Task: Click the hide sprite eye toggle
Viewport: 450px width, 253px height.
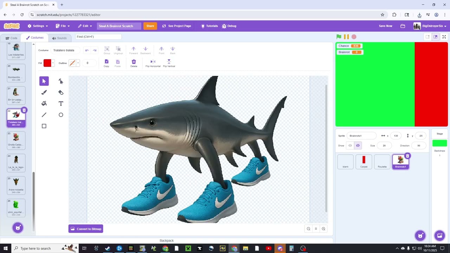Action: (358, 145)
